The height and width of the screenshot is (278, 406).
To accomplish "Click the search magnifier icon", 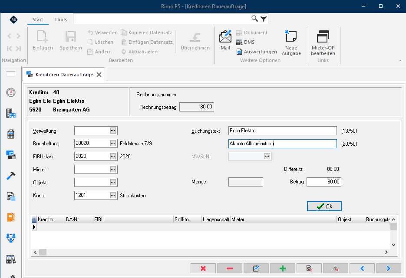I will (254, 19).
